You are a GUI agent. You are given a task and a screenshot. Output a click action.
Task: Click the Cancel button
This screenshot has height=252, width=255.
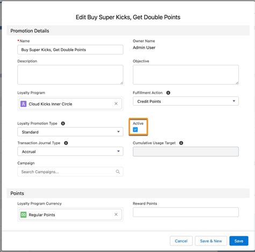coord(181,241)
